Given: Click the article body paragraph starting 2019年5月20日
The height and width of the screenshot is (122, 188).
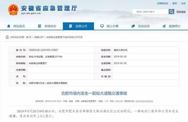Looking at the screenshot, I should (x=94, y=114).
